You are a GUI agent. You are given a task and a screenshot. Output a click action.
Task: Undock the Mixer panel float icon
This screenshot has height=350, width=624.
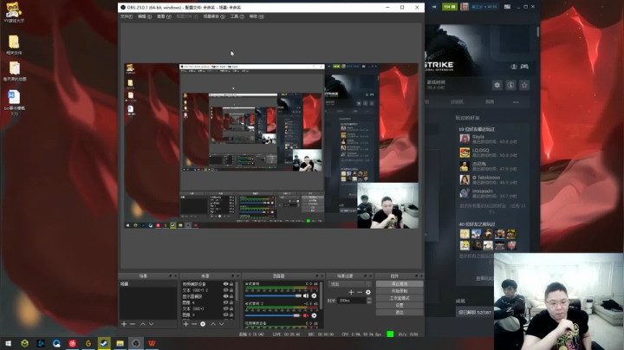click(x=317, y=276)
